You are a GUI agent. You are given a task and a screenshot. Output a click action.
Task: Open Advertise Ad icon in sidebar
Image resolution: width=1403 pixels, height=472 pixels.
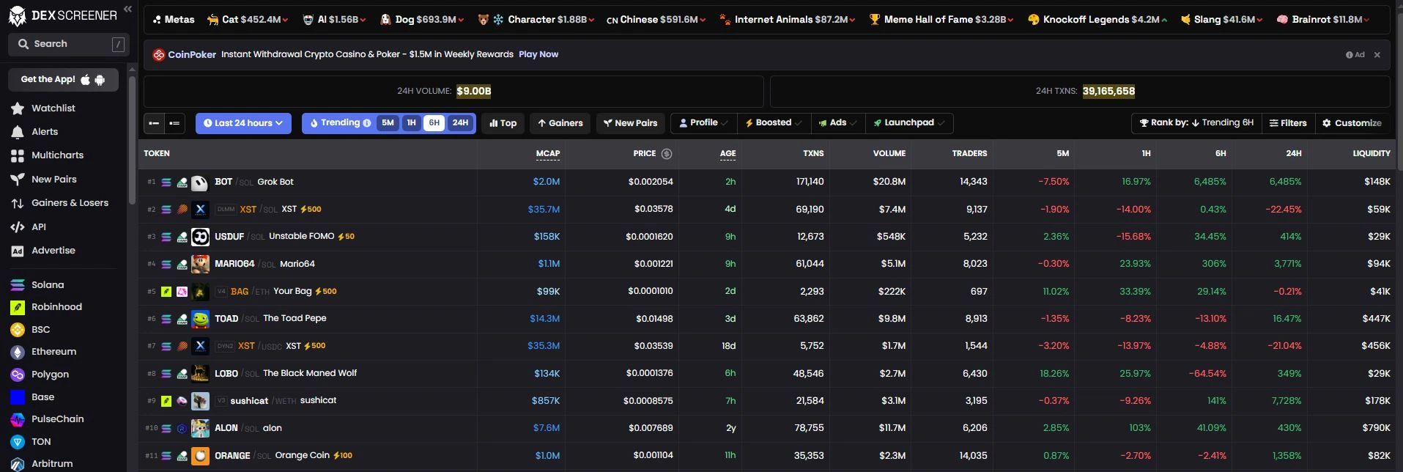point(18,251)
